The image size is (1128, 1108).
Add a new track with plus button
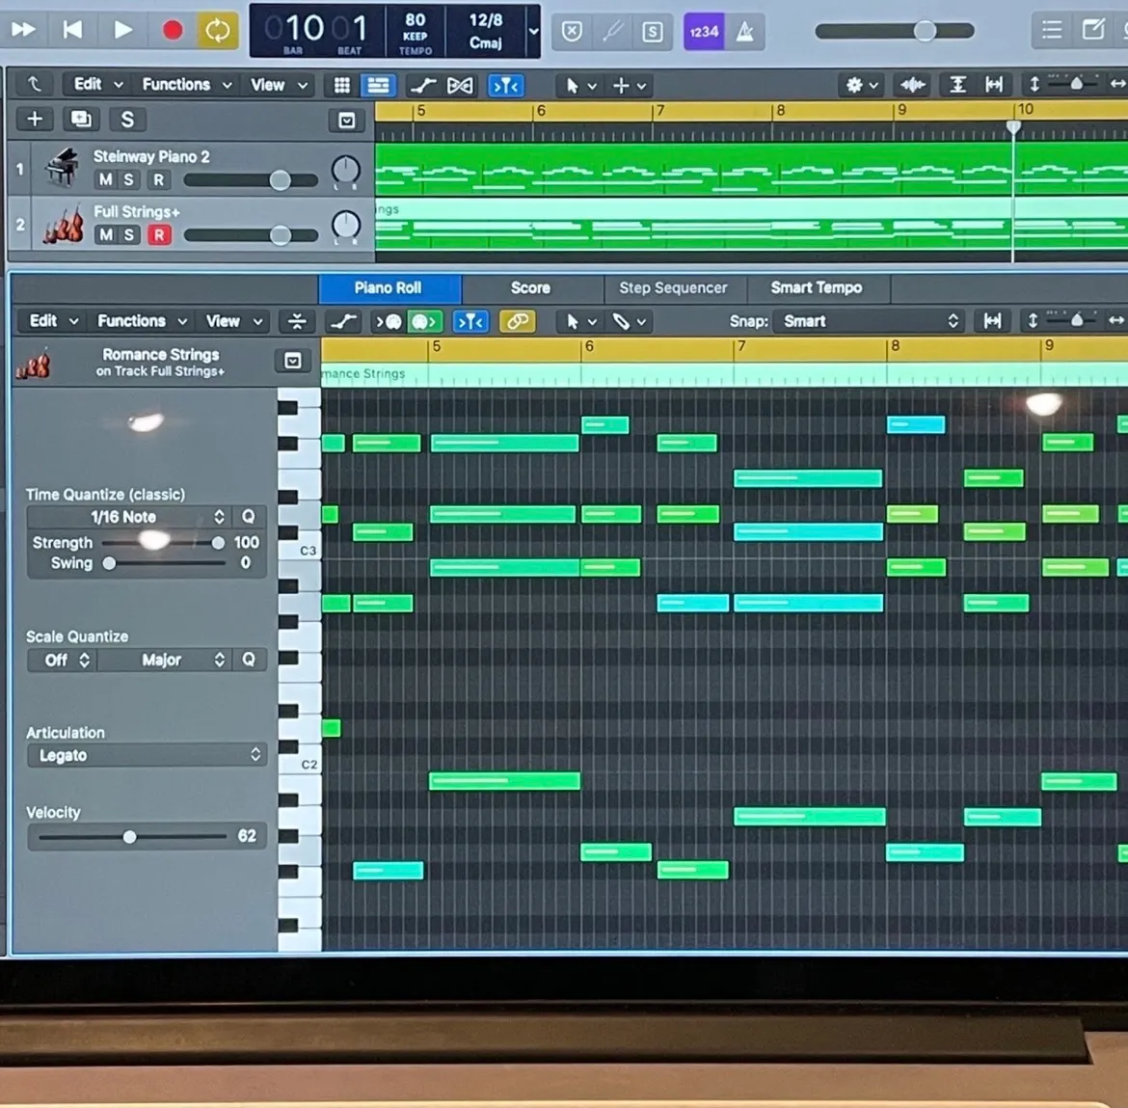pyautogui.click(x=35, y=119)
